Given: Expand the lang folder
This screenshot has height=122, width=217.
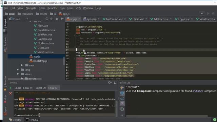Looking at the screenshot, I should pyautogui.click(x=18, y=69).
